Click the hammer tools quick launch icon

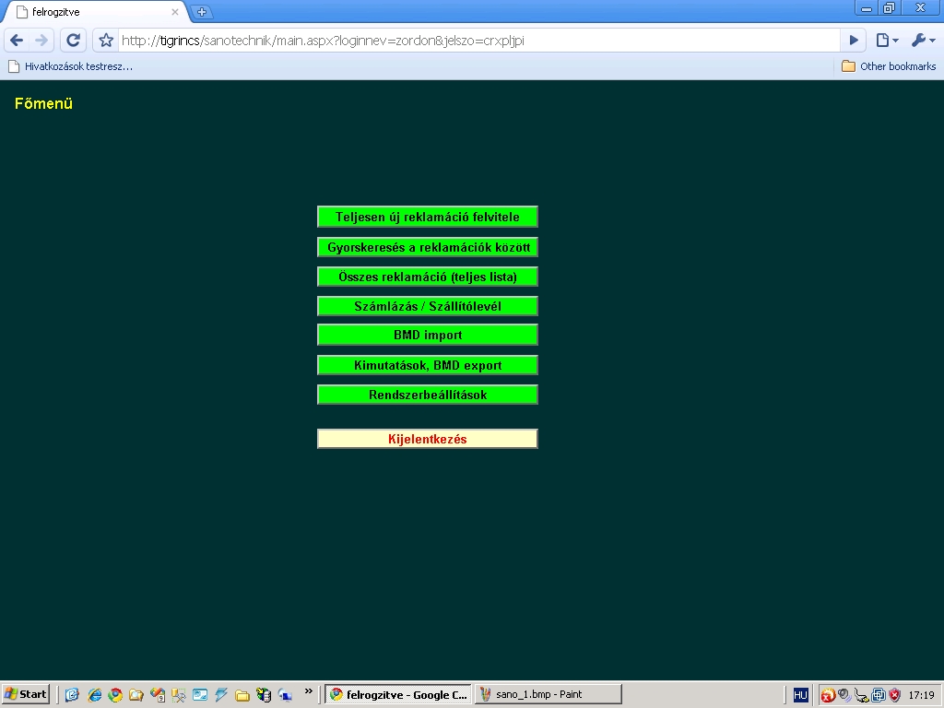pyautogui.click(x=179, y=695)
